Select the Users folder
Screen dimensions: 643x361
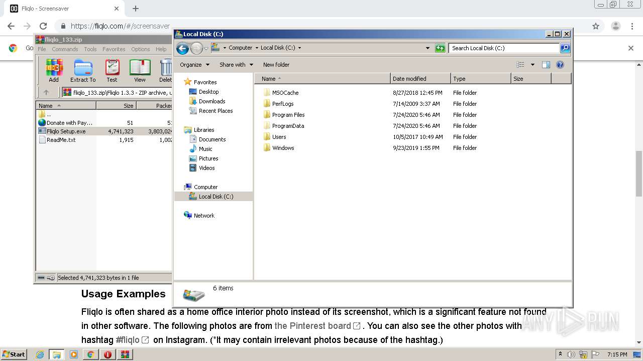pyautogui.click(x=279, y=137)
